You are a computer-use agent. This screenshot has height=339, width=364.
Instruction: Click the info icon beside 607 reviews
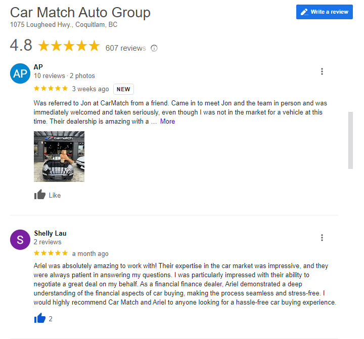pyautogui.click(x=154, y=48)
